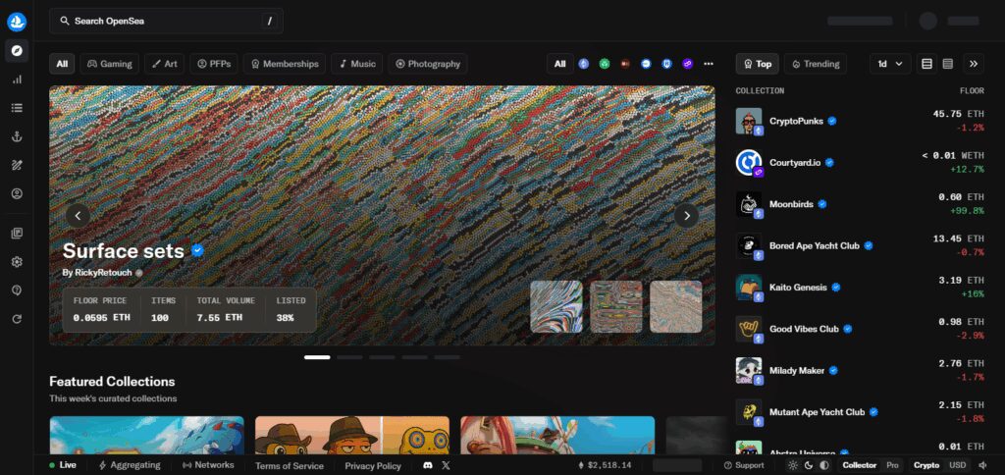Select All chains filter
Image resolution: width=1005 pixels, height=475 pixels.
(x=560, y=64)
